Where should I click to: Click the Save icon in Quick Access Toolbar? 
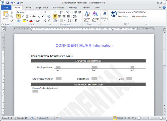7,3
